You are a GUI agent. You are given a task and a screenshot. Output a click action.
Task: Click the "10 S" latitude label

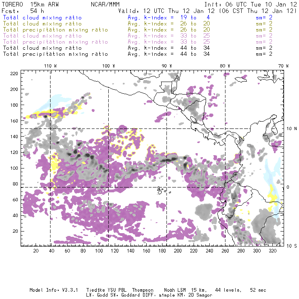point(292,246)
